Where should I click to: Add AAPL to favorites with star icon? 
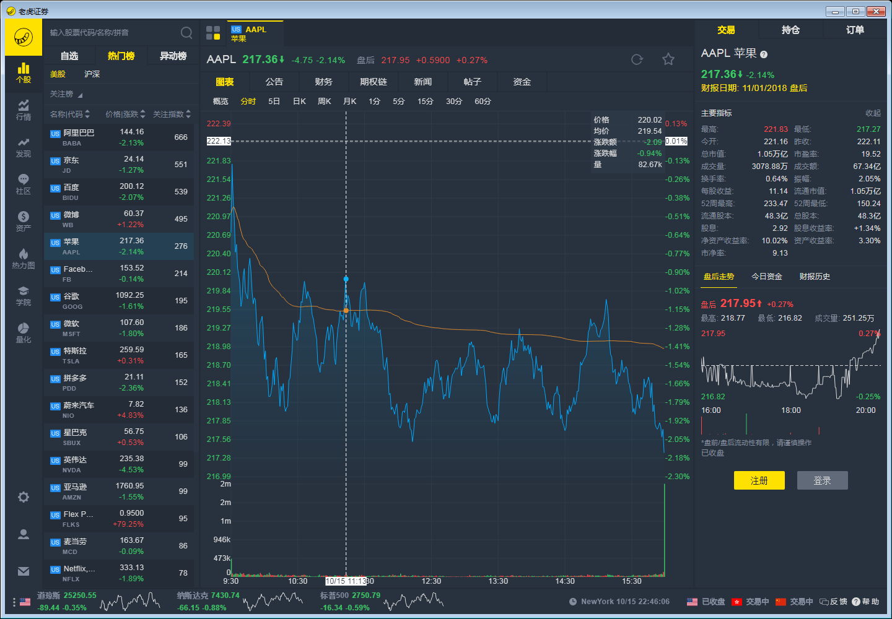point(668,59)
